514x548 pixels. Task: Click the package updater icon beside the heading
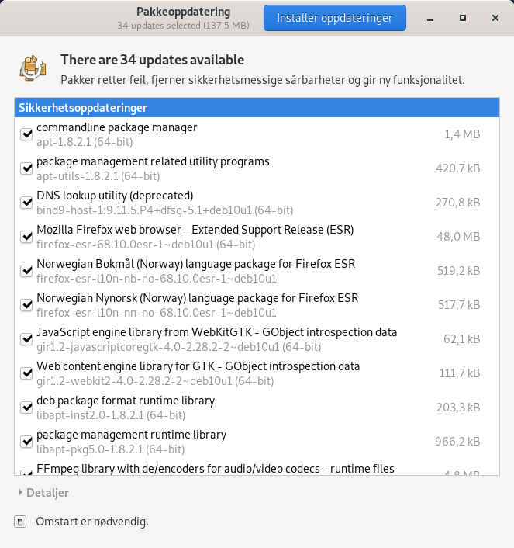(x=33, y=68)
